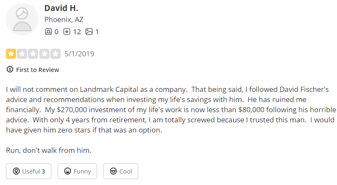Select the Cool sunglasses face icon

113,171
